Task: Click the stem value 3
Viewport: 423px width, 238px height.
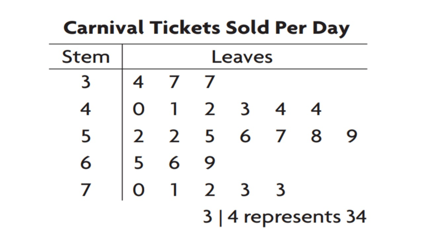Action: tap(86, 82)
